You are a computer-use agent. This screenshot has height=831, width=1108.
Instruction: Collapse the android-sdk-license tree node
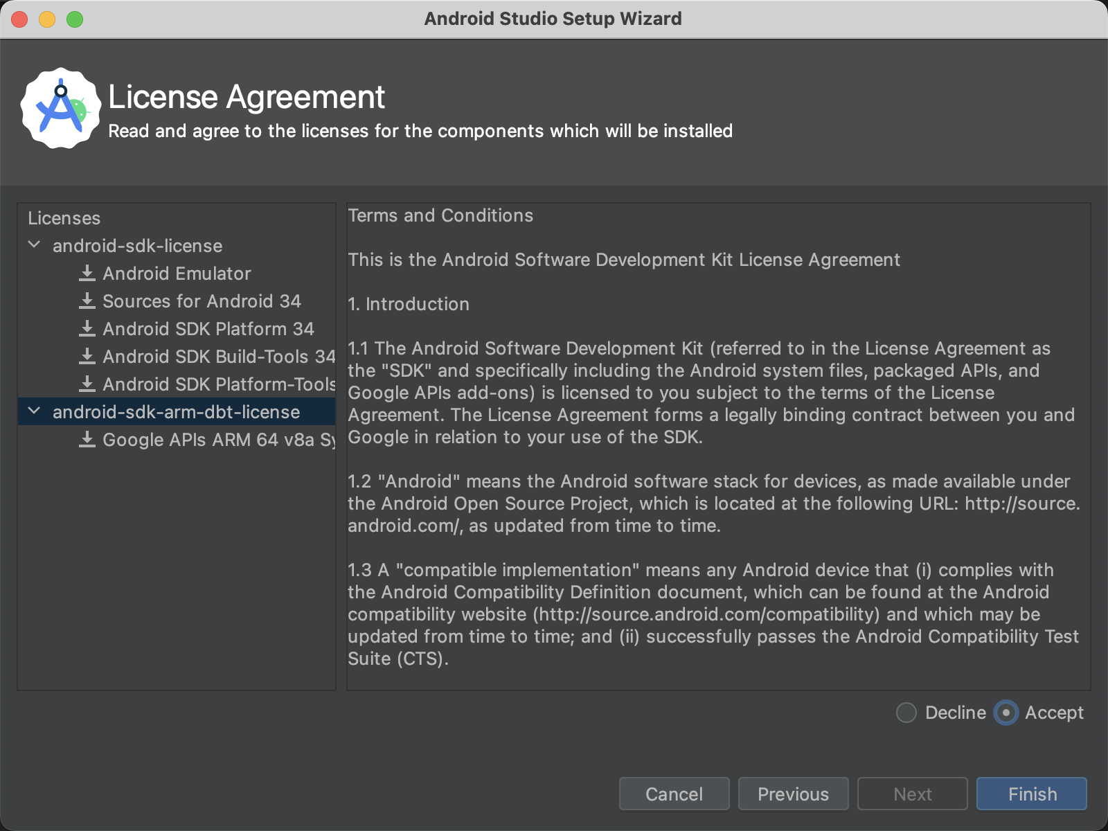[x=34, y=245]
